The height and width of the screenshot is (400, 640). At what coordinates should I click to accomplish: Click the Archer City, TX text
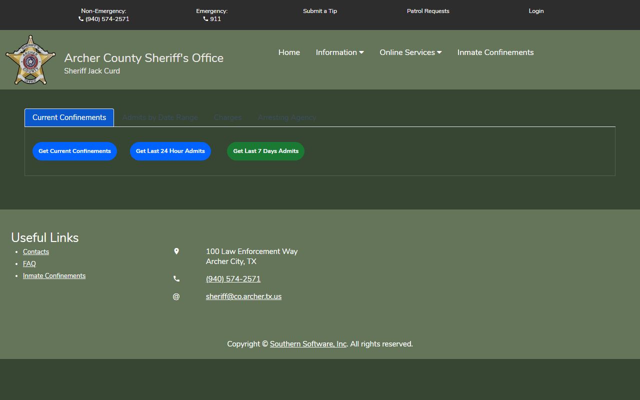(x=231, y=261)
